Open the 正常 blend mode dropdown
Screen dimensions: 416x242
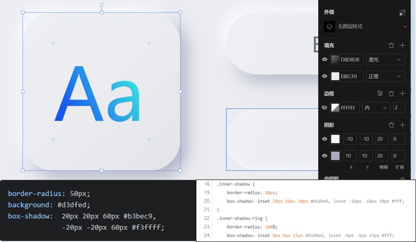[386, 76]
